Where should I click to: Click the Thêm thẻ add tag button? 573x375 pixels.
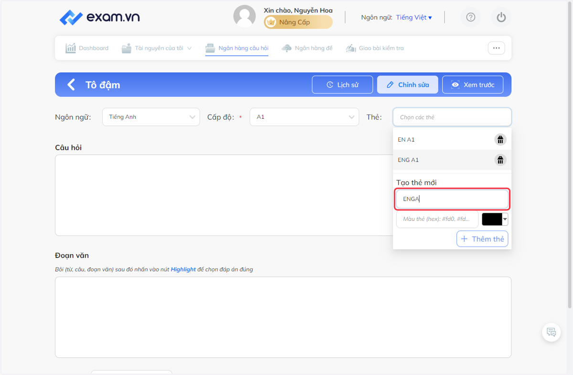482,239
